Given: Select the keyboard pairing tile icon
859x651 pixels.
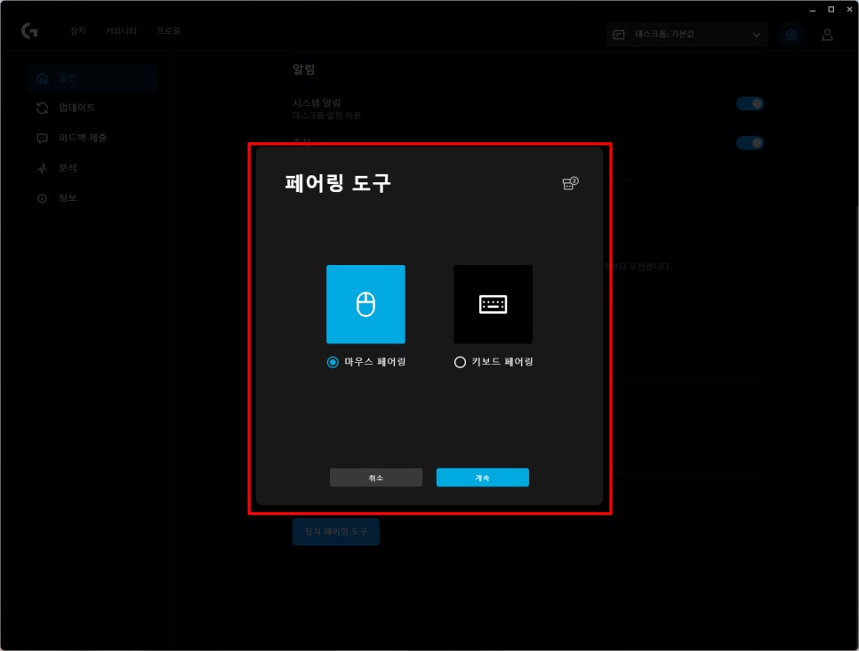Looking at the screenshot, I should (x=493, y=304).
